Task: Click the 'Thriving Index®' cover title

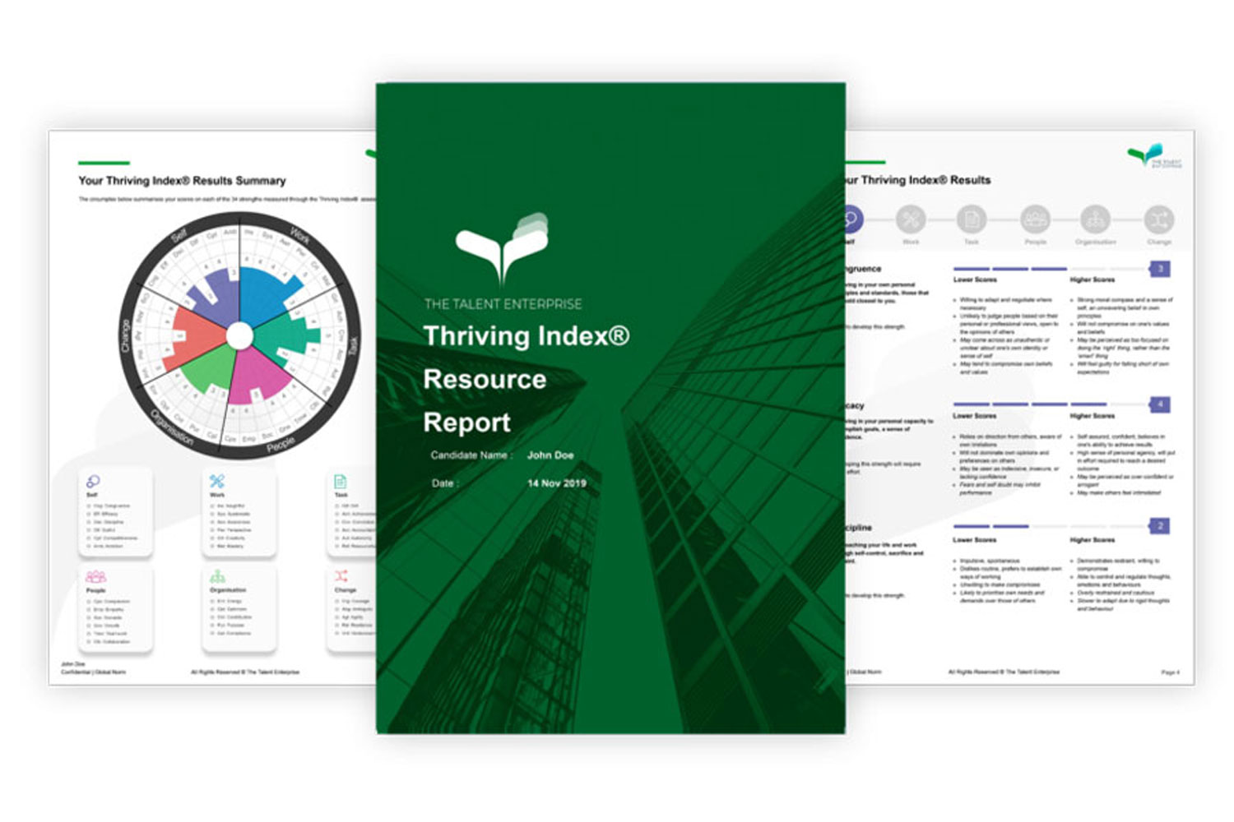Action: coord(527,335)
